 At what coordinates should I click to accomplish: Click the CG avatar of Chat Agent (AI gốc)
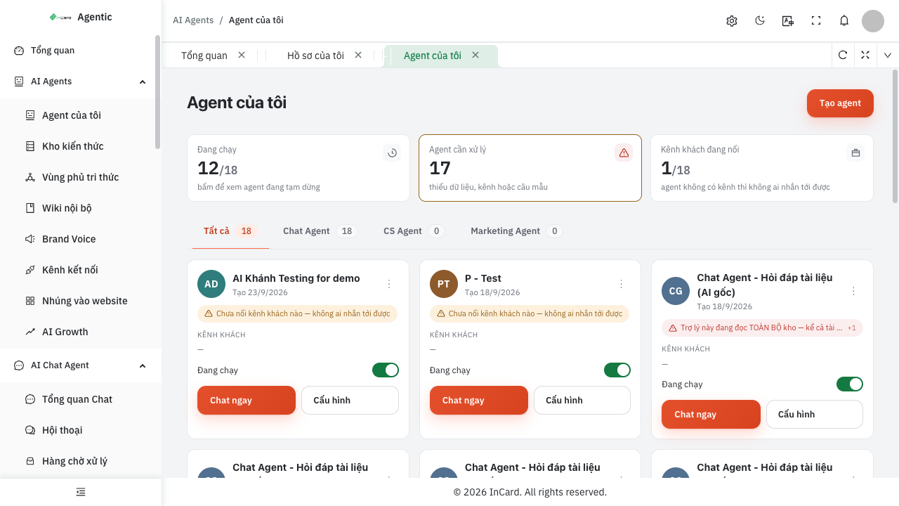click(676, 291)
